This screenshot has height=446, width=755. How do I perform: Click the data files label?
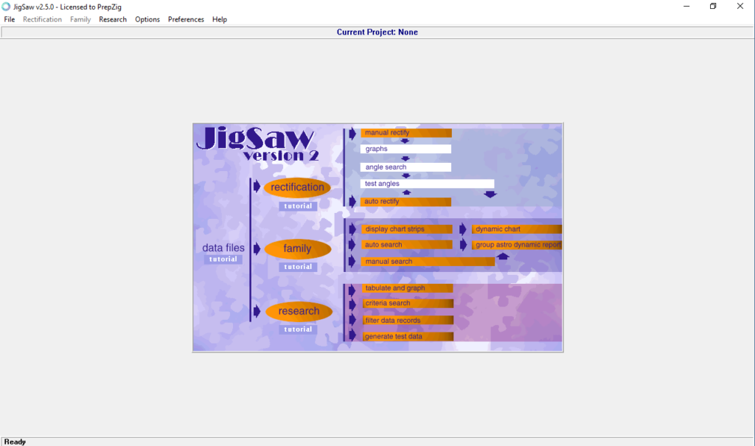(x=223, y=248)
